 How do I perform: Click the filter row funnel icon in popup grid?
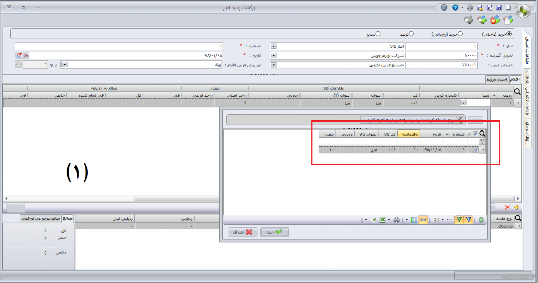pos(482,141)
